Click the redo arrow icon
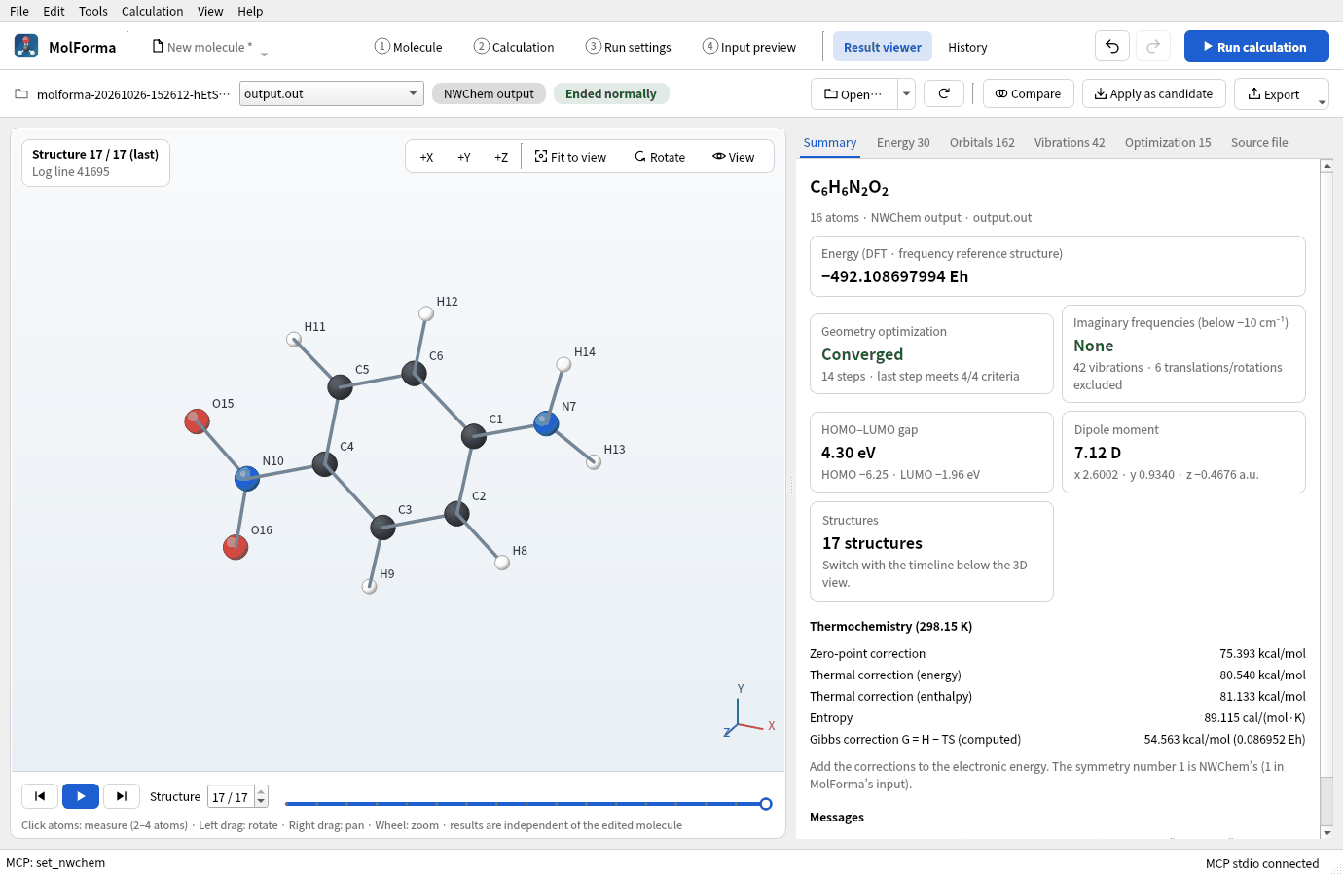1343x876 pixels. [x=1153, y=47]
